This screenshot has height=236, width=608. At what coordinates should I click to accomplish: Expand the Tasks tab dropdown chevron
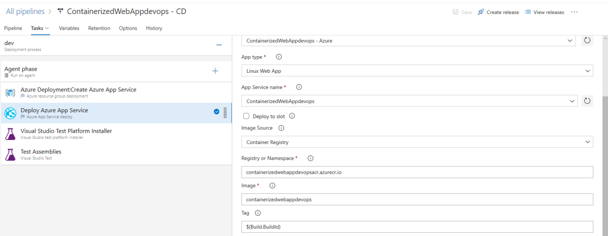tap(47, 29)
